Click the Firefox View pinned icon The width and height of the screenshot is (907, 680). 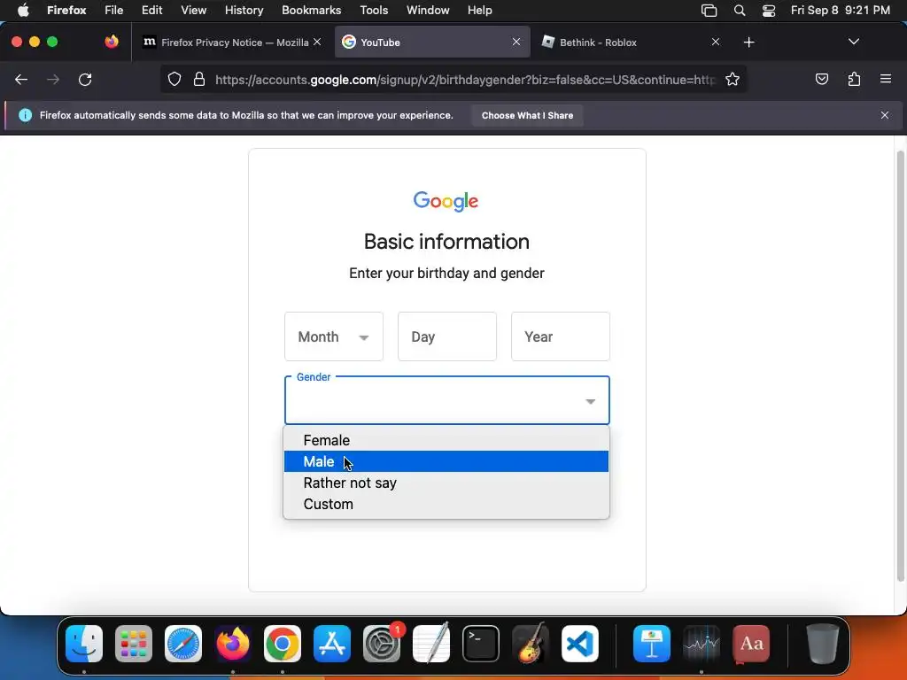pos(112,42)
